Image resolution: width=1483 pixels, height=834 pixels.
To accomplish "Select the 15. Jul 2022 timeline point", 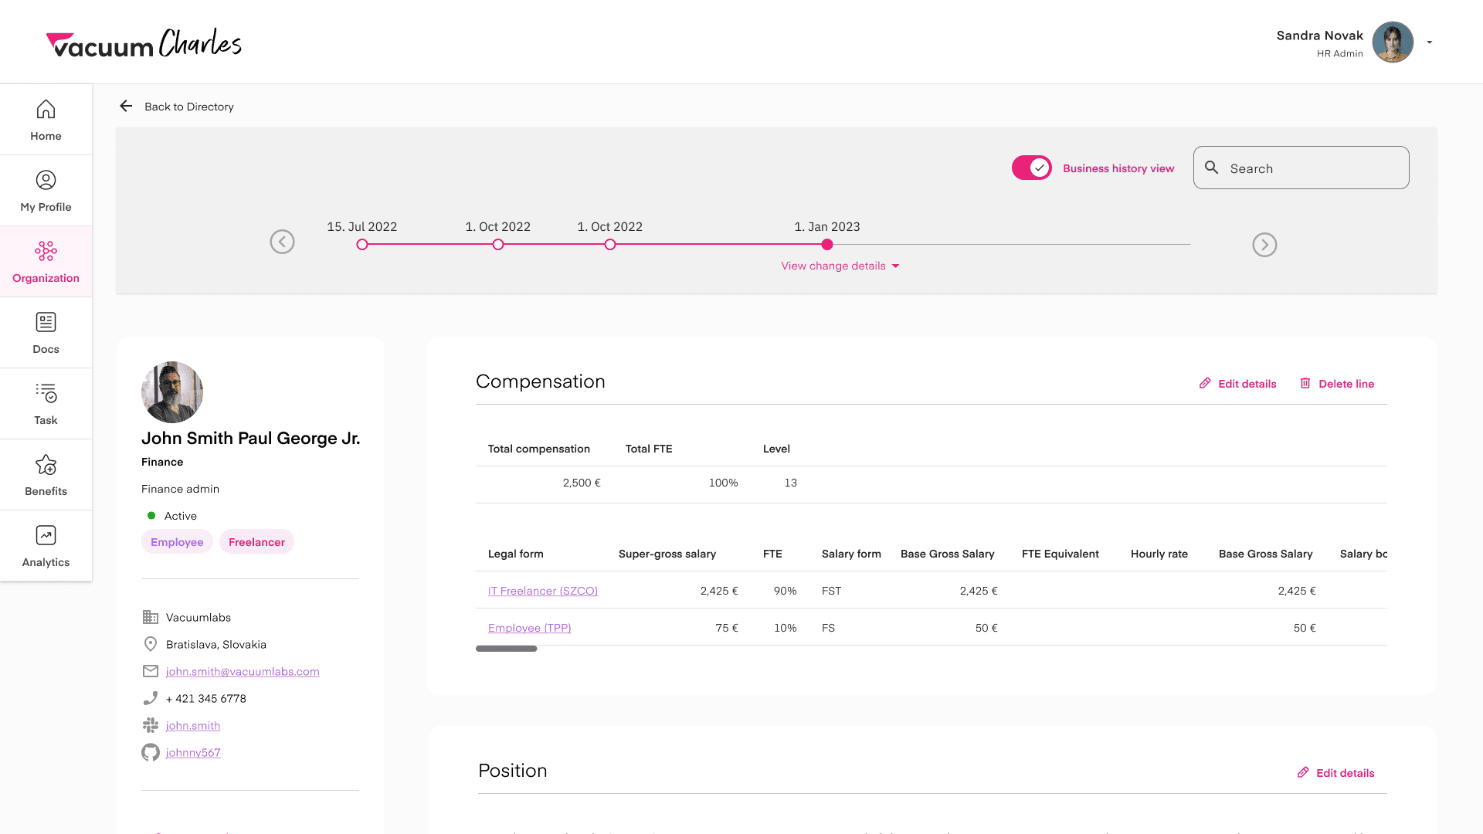I will 362,245.
